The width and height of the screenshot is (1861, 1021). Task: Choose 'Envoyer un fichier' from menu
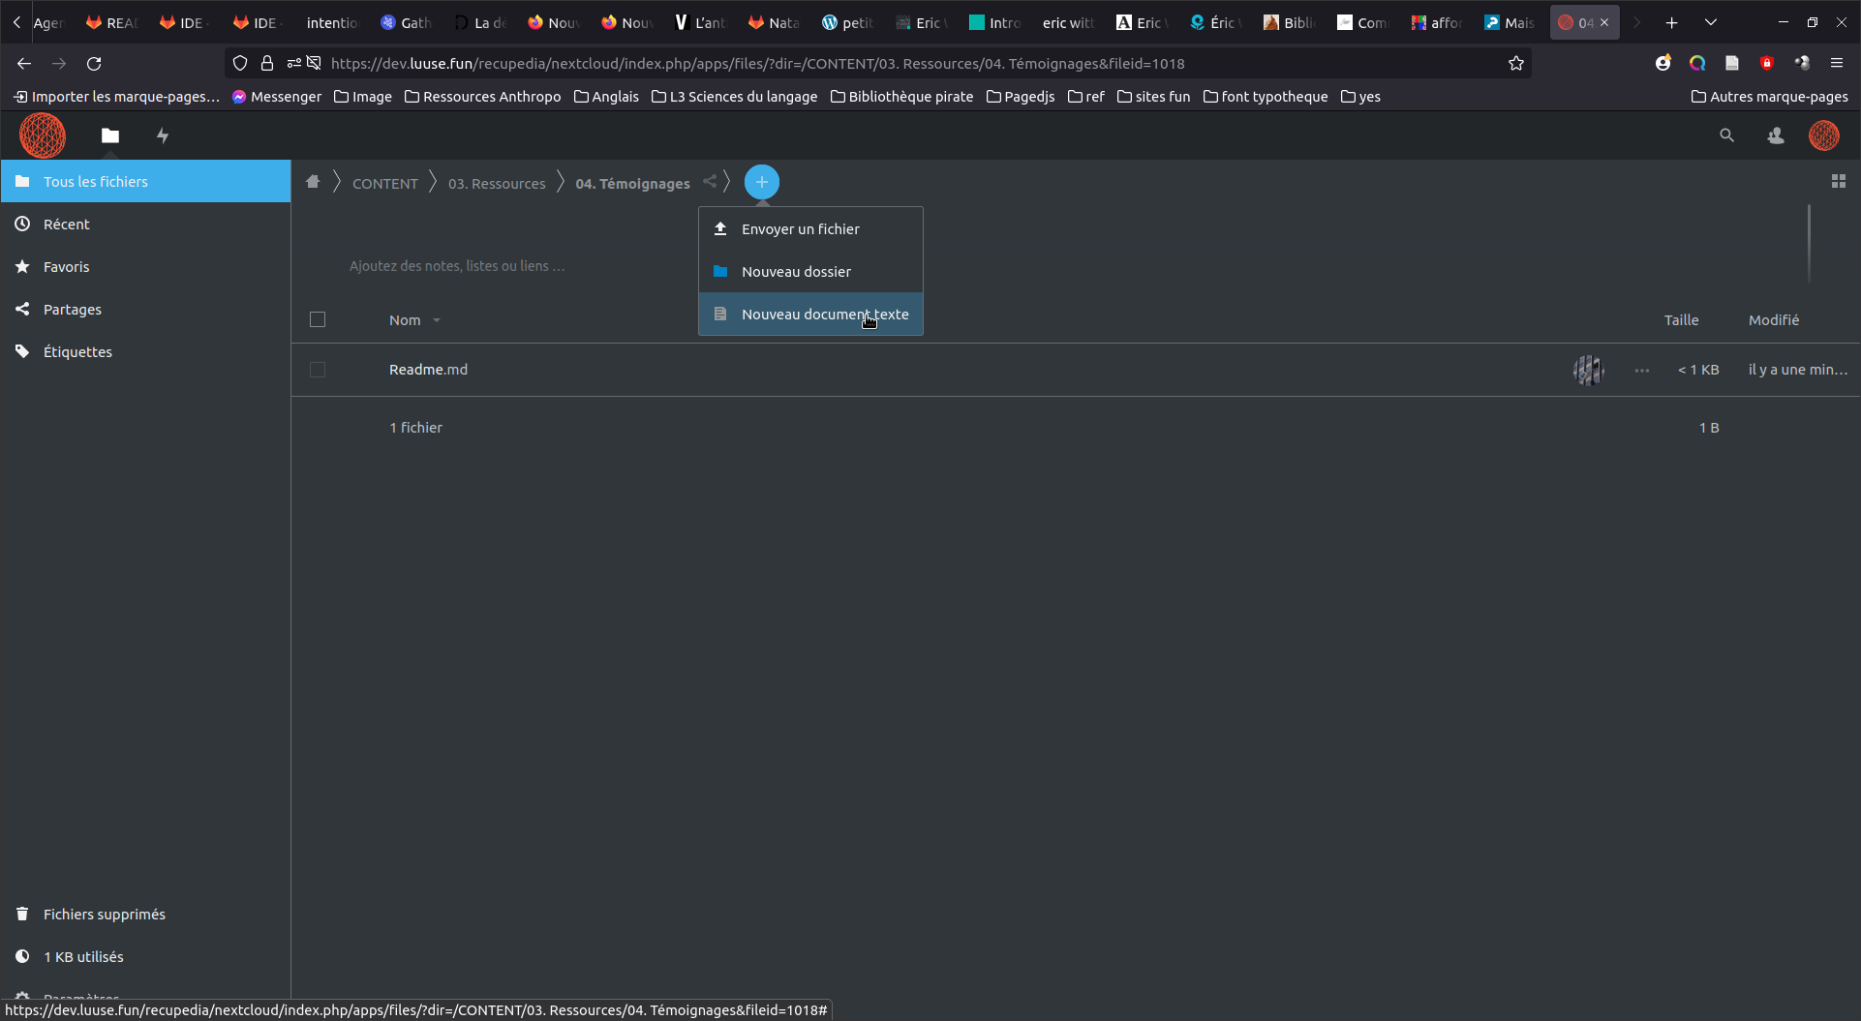[800, 229]
